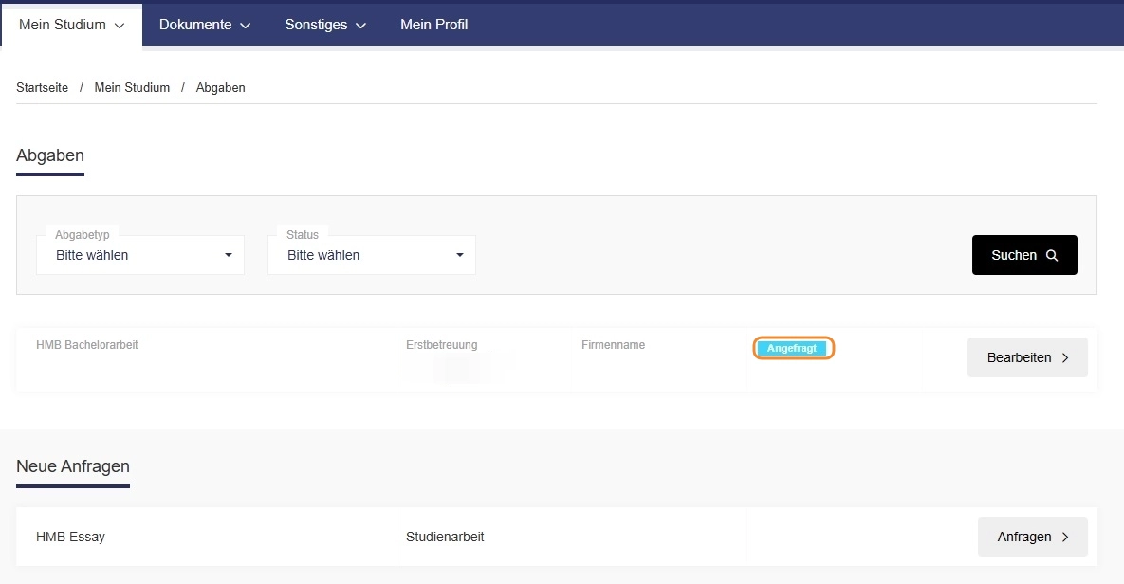Expand the Dokumente navigation menu
Screen dimensions: 1124x584
[204, 25]
